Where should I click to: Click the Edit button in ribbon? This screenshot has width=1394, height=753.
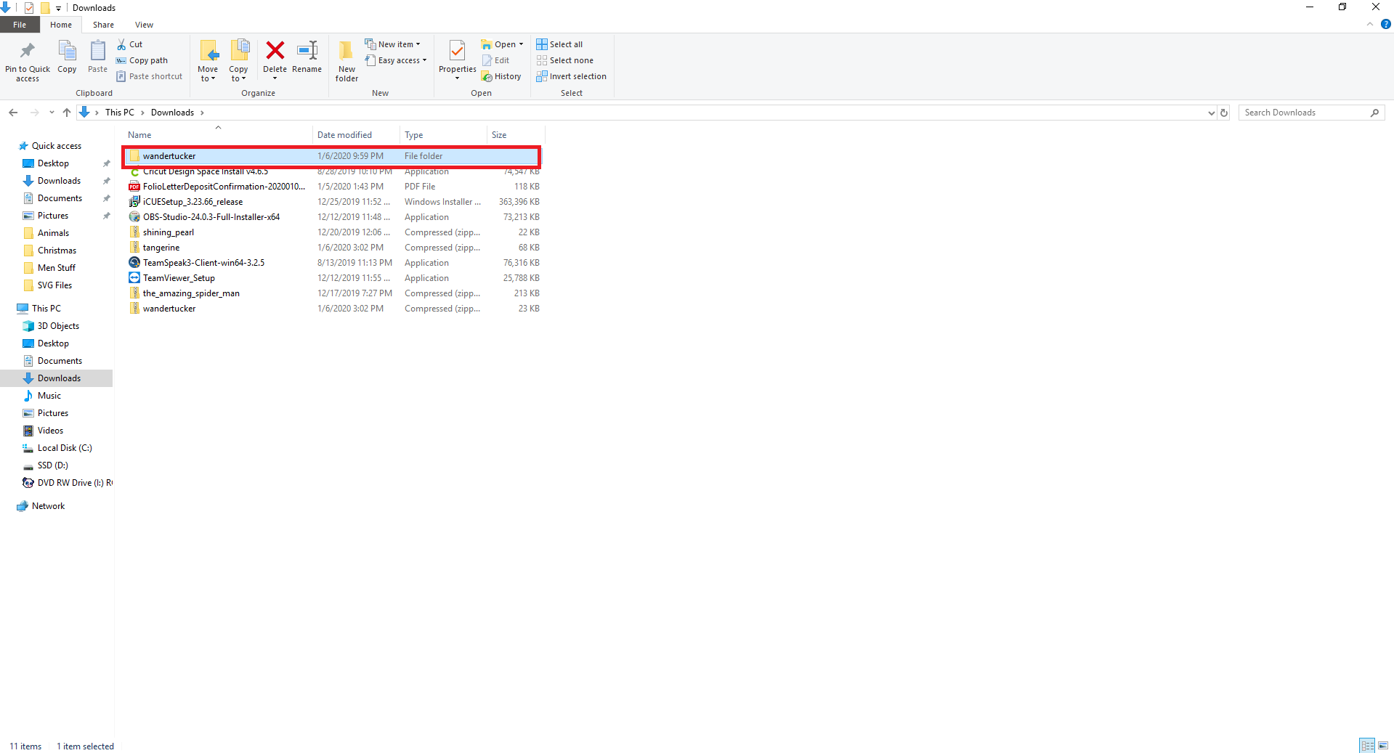coord(495,60)
